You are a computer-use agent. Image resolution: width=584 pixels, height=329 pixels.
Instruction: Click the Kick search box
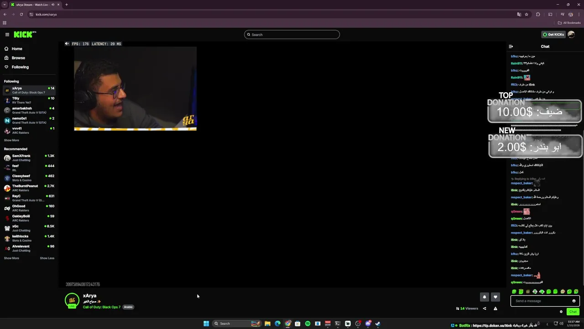[x=292, y=35]
